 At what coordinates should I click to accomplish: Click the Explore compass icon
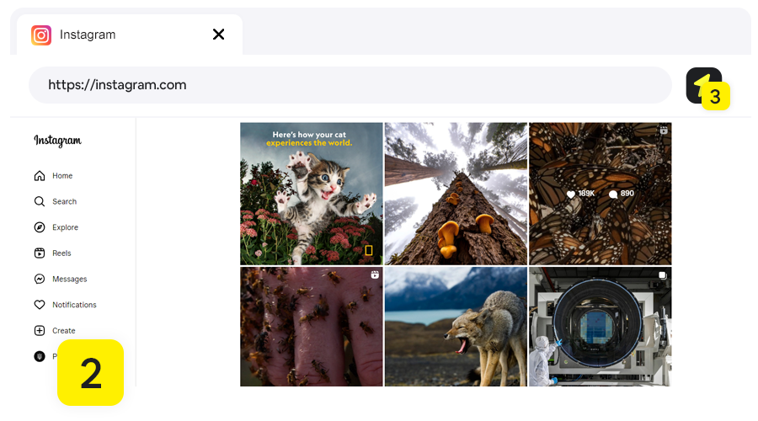[40, 227]
